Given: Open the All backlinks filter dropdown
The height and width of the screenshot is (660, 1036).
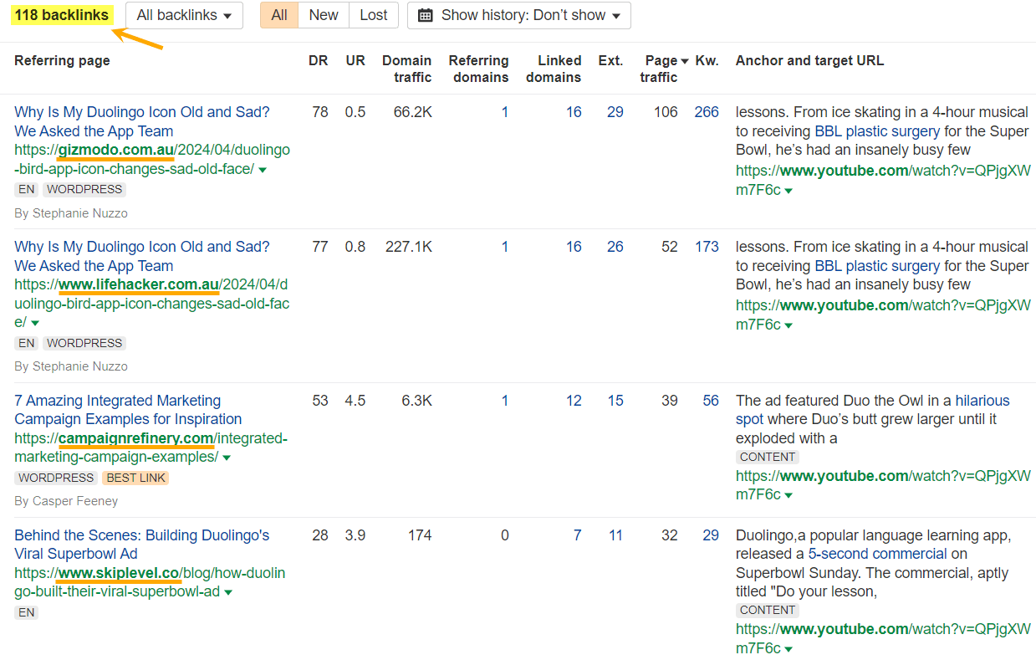Looking at the screenshot, I should pyautogui.click(x=183, y=15).
